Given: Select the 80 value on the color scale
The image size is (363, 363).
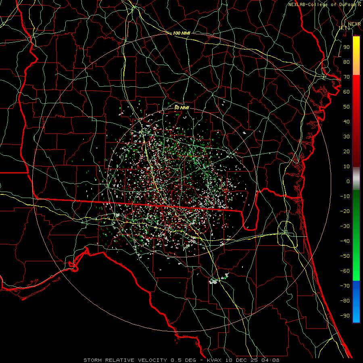Looking at the screenshot, I should tap(346, 62).
